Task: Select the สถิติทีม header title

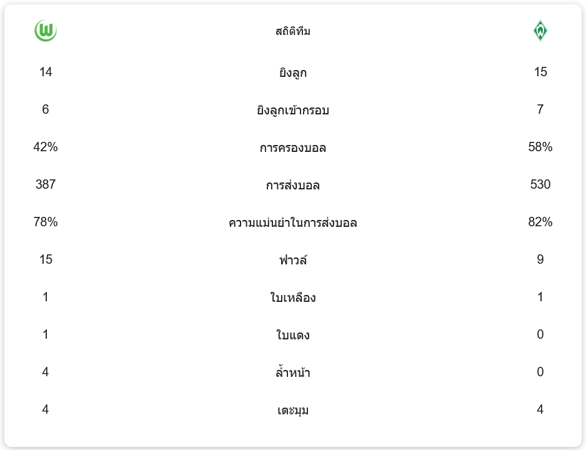Action: click(293, 31)
